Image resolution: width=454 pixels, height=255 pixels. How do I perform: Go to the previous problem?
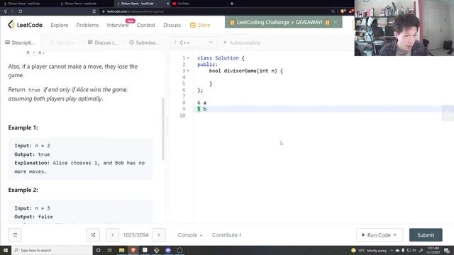[x=112, y=234]
